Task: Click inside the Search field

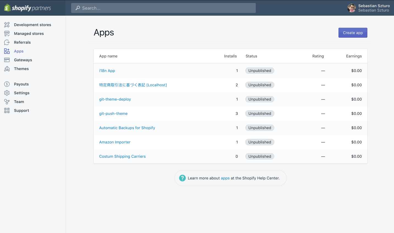Action: [x=163, y=8]
